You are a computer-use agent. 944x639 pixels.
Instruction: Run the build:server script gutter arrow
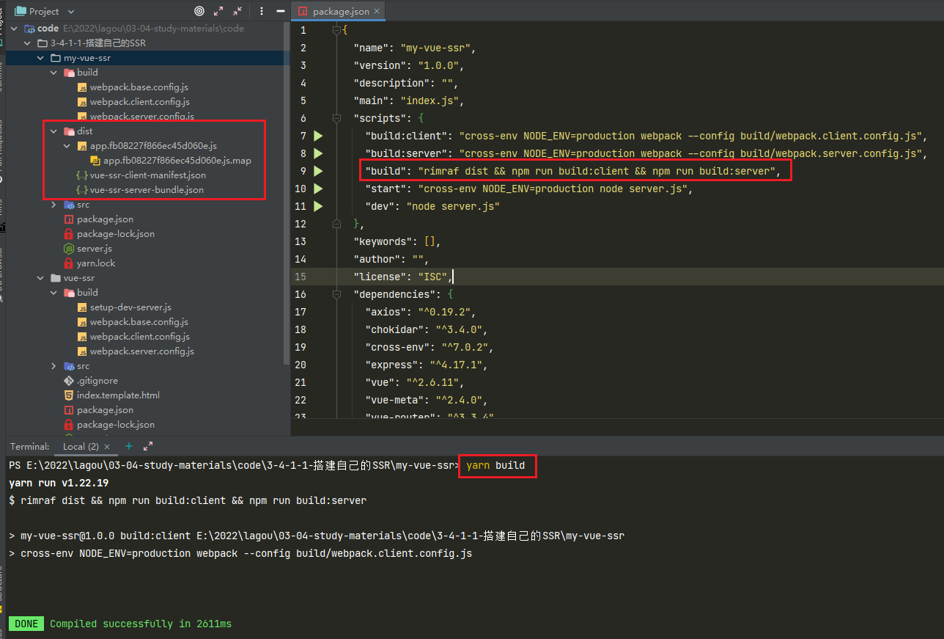pos(318,153)
